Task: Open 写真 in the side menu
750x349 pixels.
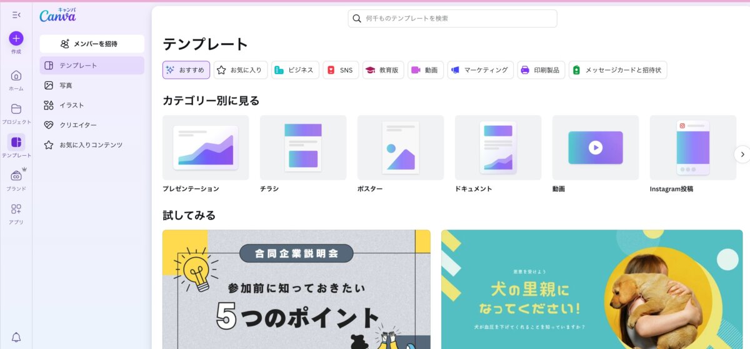Action: [66, 85]
